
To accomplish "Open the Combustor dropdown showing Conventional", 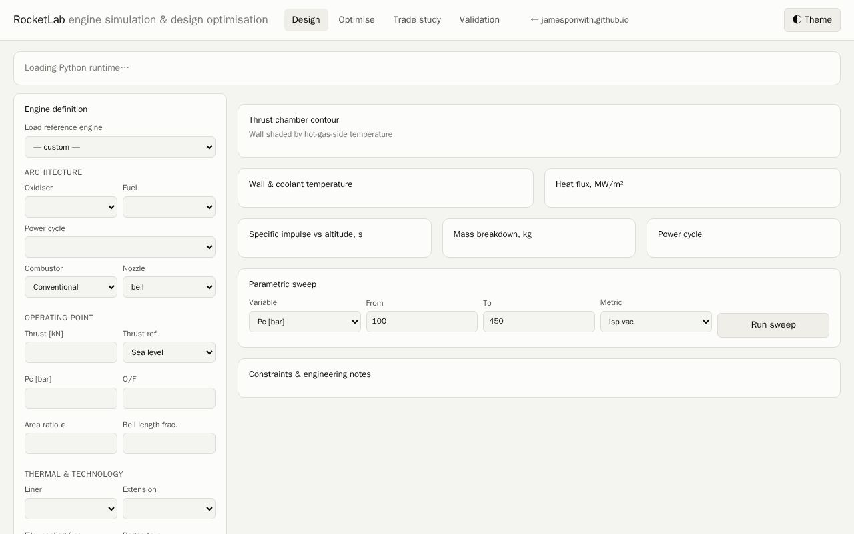I will coord(71,287).
